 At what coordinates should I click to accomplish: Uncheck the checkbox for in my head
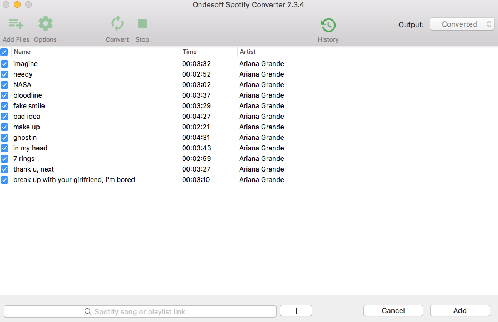pyautogui.click(x=4, y=148)
